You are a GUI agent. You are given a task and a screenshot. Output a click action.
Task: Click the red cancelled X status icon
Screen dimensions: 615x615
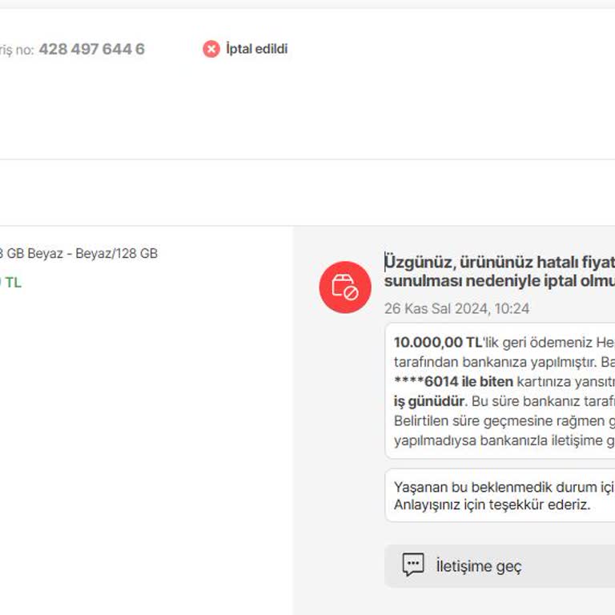tap(211, 49)
